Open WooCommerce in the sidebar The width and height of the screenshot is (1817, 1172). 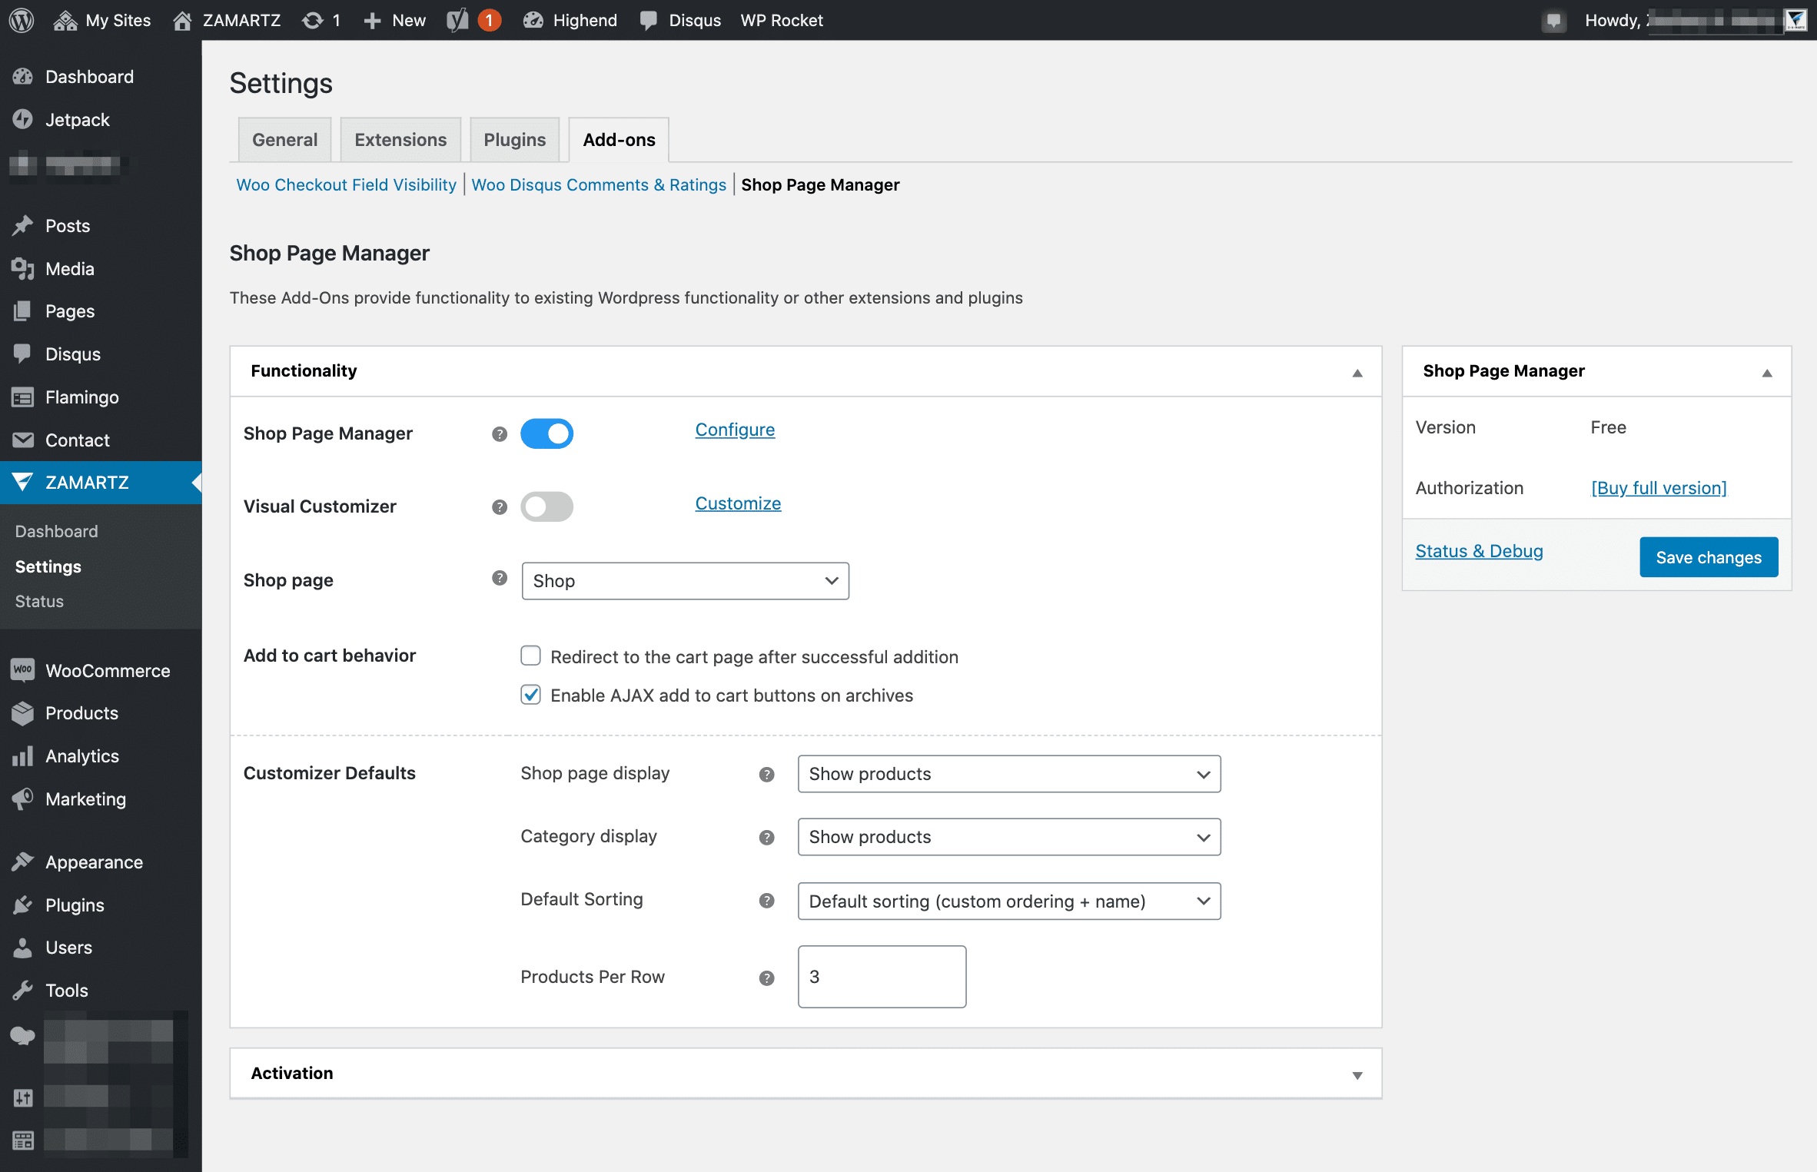pos(108,670)
